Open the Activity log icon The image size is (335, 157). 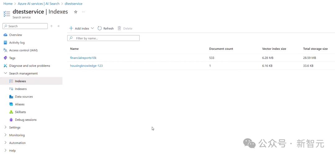pyautogui.click(x=5, y=43)
